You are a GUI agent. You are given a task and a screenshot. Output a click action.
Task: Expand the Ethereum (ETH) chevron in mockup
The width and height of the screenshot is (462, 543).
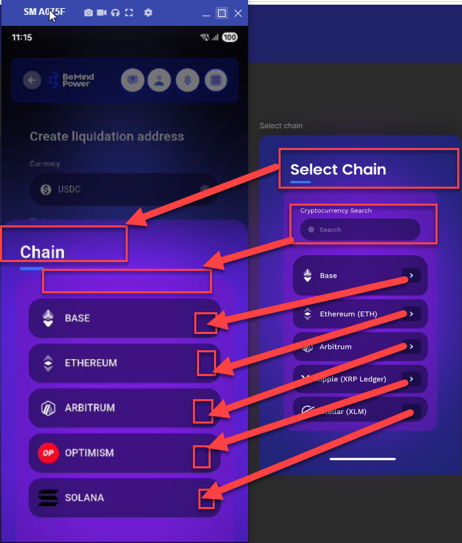411,314
